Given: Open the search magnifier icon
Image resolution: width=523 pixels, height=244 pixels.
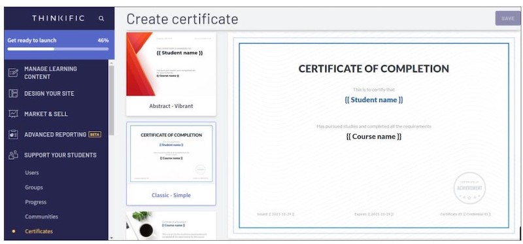Looking at the screenshot, I should point(101,19).
